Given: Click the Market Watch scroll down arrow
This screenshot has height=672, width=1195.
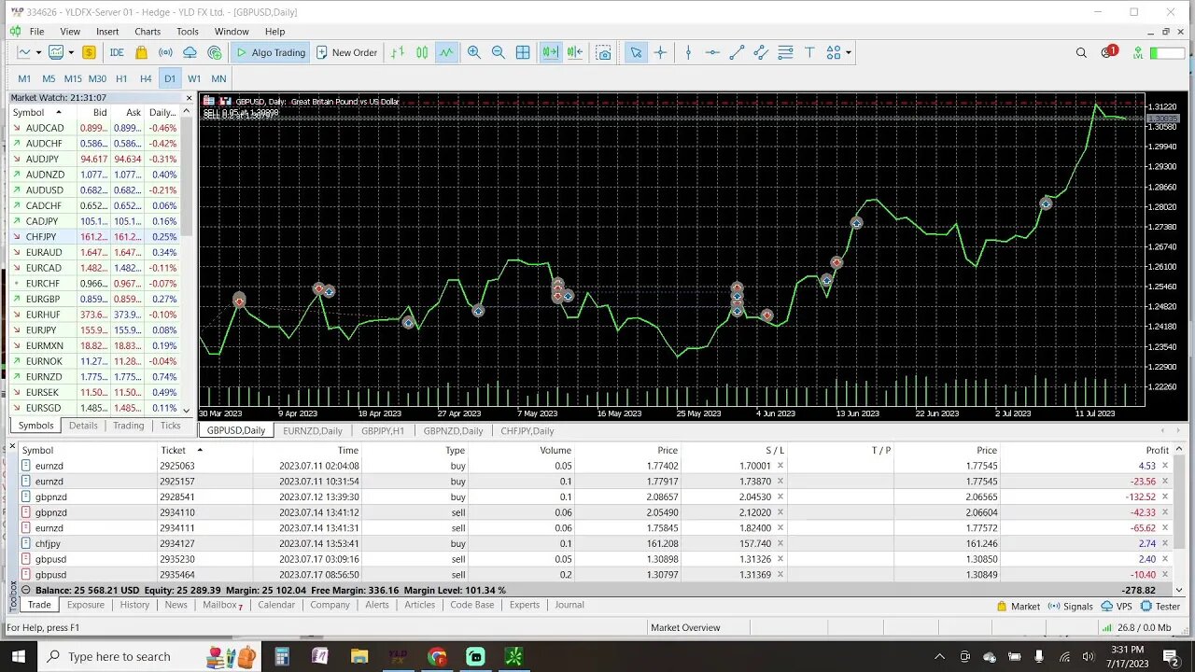Looking at the screenshot, I should point(187,411).
